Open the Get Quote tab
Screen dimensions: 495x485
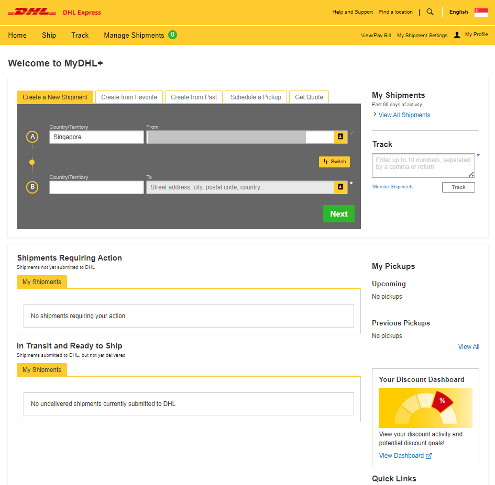click(x=309, y=97)
